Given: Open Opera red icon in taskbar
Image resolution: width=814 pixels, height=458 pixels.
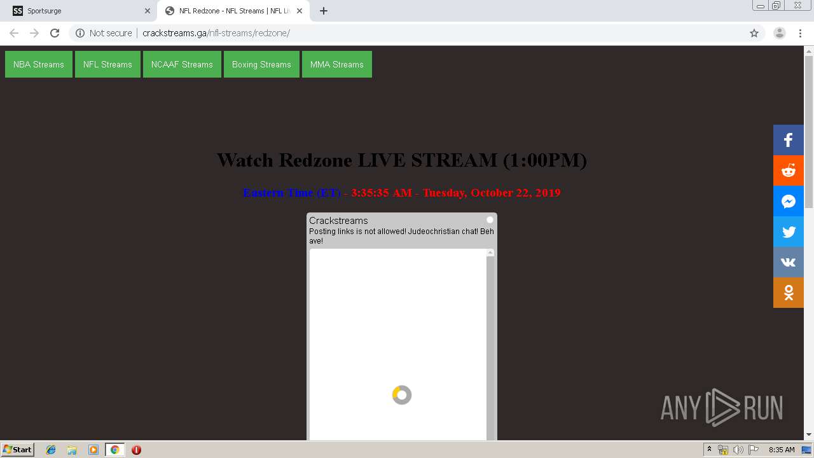Looking at the screenshot, I should click(136, 450).
